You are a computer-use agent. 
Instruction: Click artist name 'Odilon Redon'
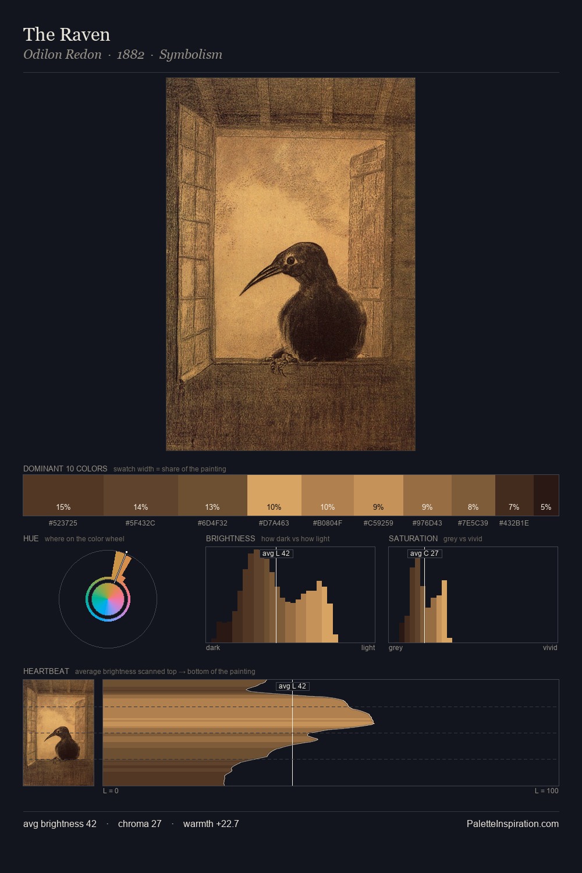pos(62,54)
